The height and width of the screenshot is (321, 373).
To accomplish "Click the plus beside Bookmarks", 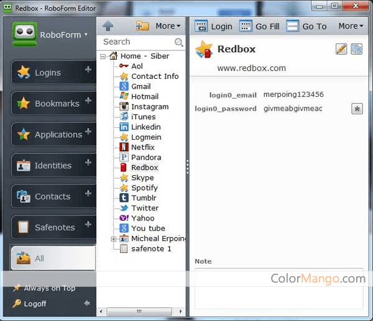I will (88, 100).
